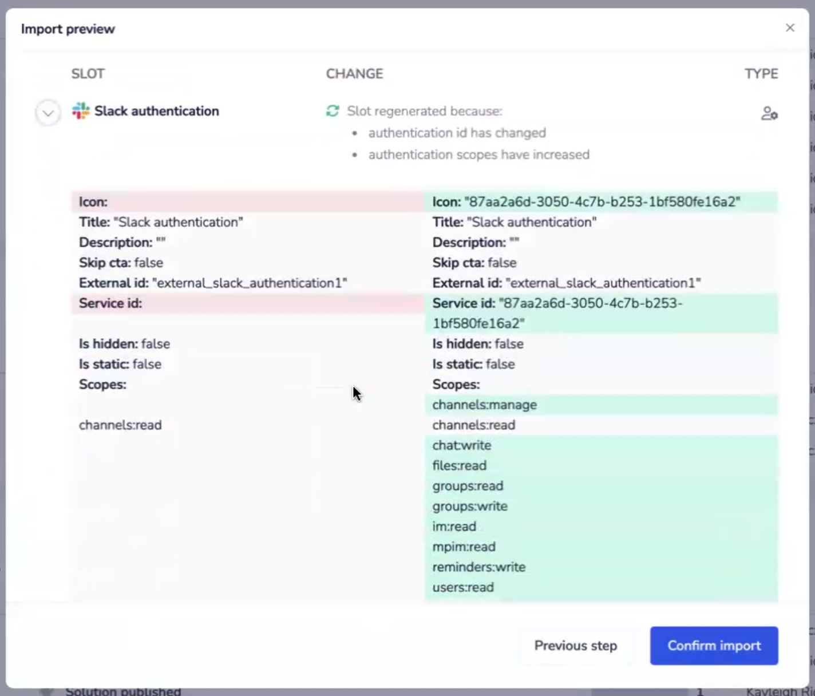Click 'Is static: false' in right column

pos(473,364)
